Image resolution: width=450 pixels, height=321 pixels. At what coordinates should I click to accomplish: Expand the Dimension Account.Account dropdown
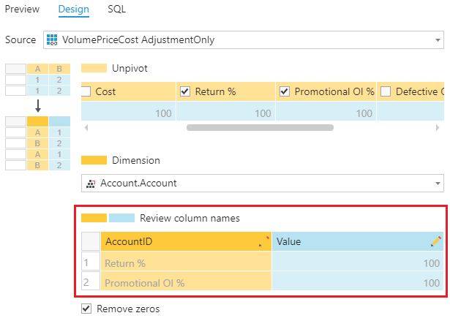(x=438, y=184)
